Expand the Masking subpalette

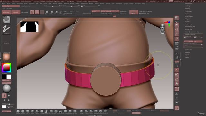pos(187,6)
